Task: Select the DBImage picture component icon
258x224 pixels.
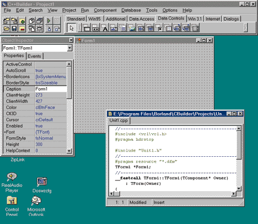Action: pos(132,28)
